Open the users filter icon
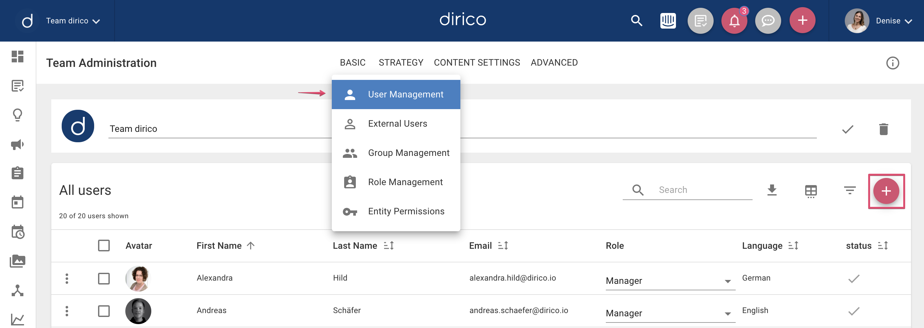The width and height of the screenshot is (924, 328). click(850, 190)
